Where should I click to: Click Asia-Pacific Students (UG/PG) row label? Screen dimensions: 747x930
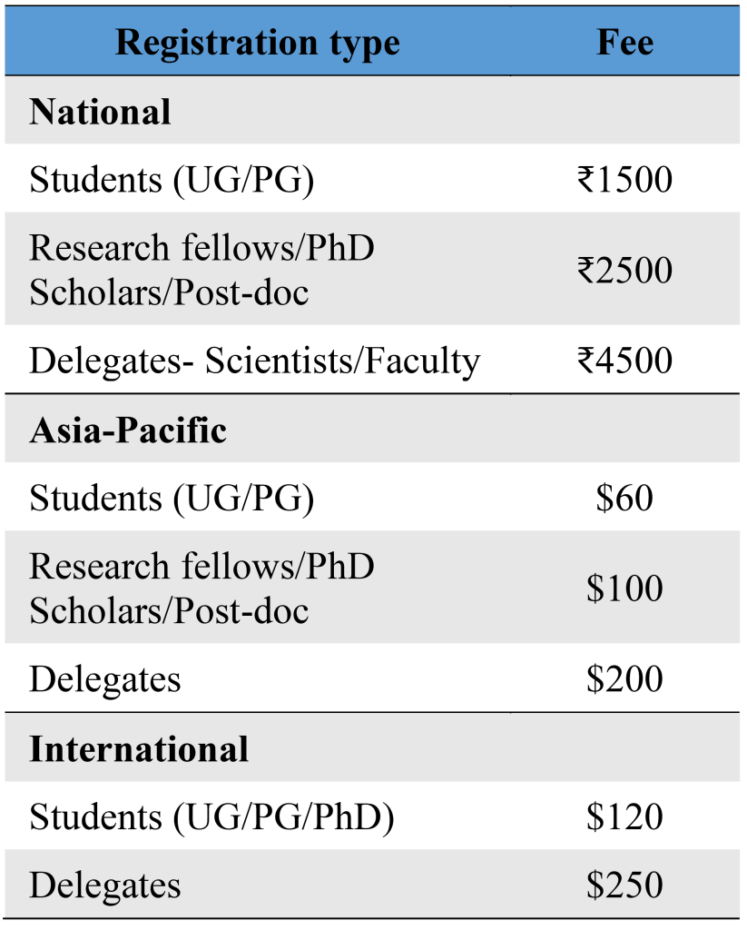click(x=172, y=499)
